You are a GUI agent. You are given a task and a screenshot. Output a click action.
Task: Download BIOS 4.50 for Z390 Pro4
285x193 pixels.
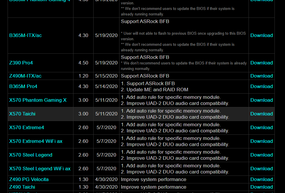pos(262,63)
